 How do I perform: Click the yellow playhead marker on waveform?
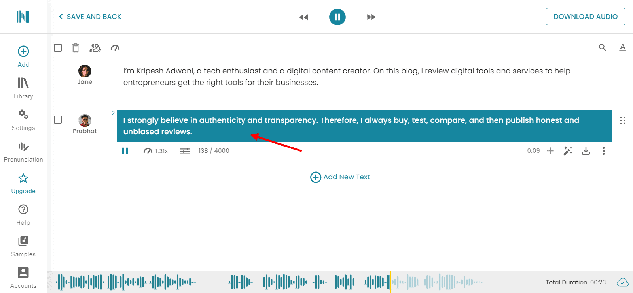391,282
